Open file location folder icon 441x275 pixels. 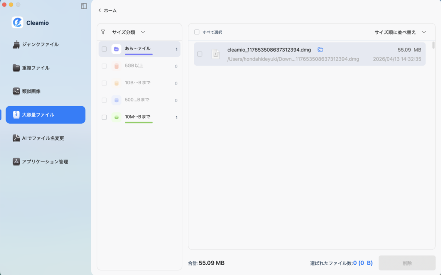[x=320, y=49]
